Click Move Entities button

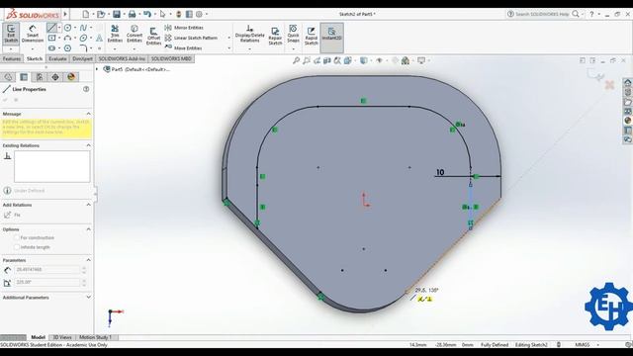(183, 48)
